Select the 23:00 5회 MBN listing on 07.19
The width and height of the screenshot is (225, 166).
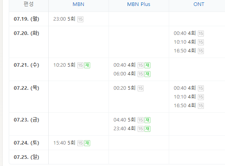point(64,19)
